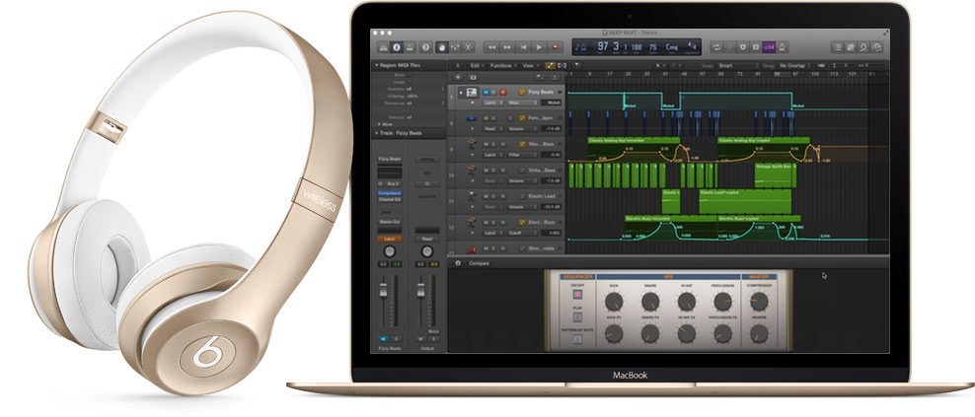Click the Compare button in Smart Controls

coord(479,263)
